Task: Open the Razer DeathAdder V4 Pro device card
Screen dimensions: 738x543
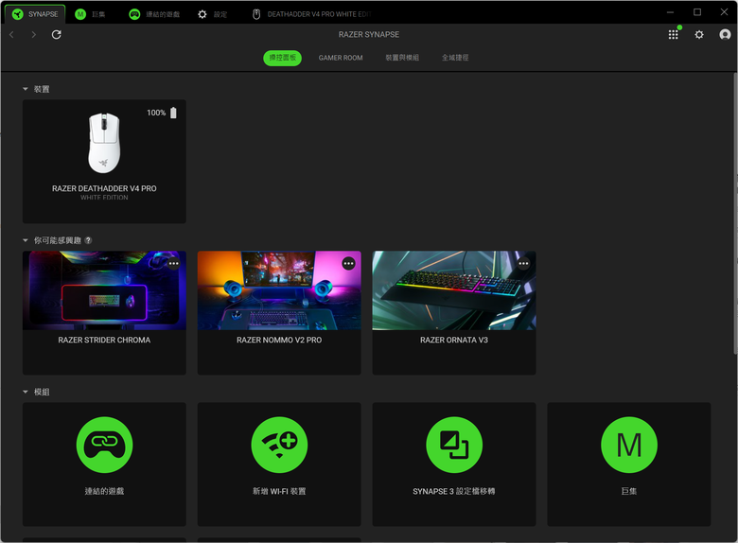Action: [104, 162]
